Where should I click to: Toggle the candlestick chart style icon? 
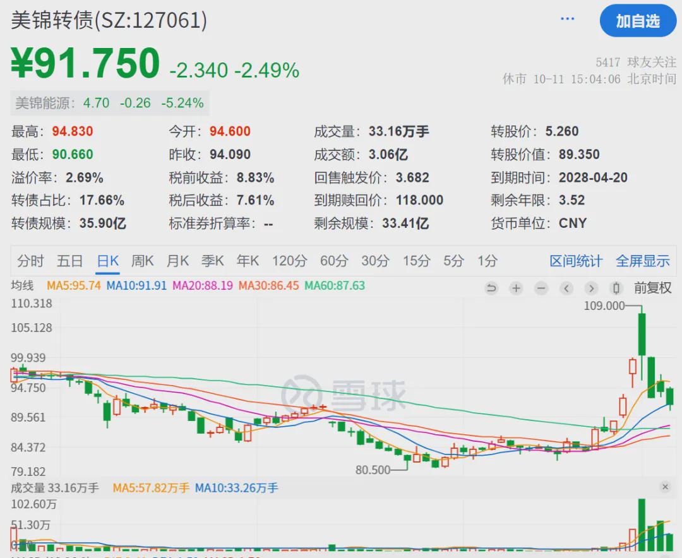click(x=616, y=288)
